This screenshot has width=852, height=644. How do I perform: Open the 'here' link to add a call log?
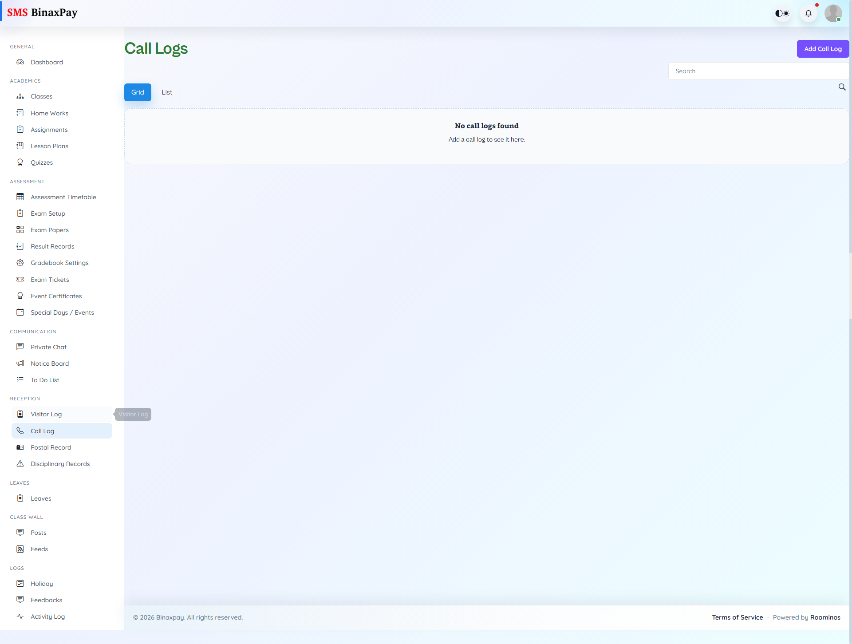pyautogui.click(x=517, y=139)
